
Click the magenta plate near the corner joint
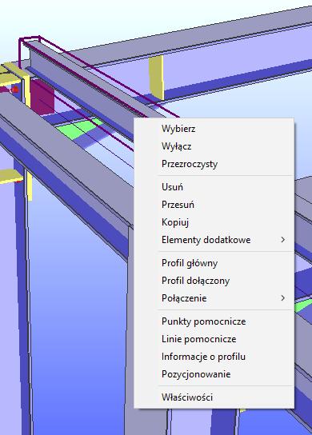click(x=42, y=97)
